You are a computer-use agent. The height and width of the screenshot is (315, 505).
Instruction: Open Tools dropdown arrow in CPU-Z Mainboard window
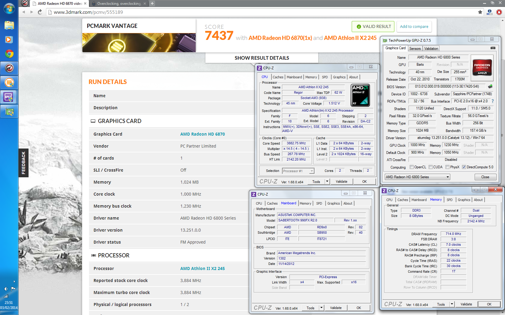(x=322, y=308)
